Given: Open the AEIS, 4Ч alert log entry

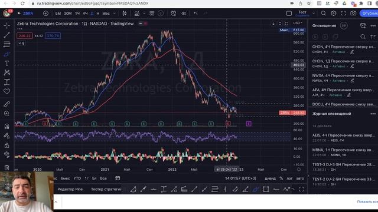Looking at the screenshot, I should 344,137.
